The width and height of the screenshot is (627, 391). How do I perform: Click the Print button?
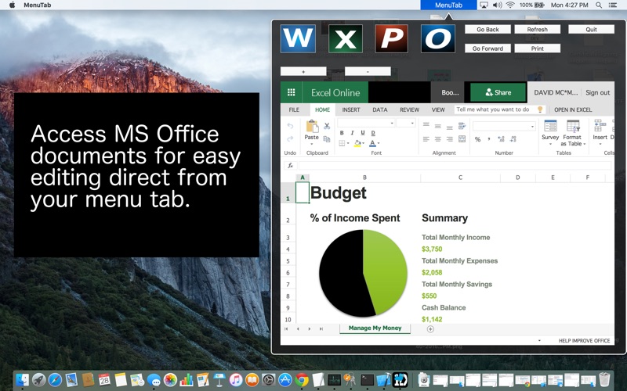tap(537, 48)
